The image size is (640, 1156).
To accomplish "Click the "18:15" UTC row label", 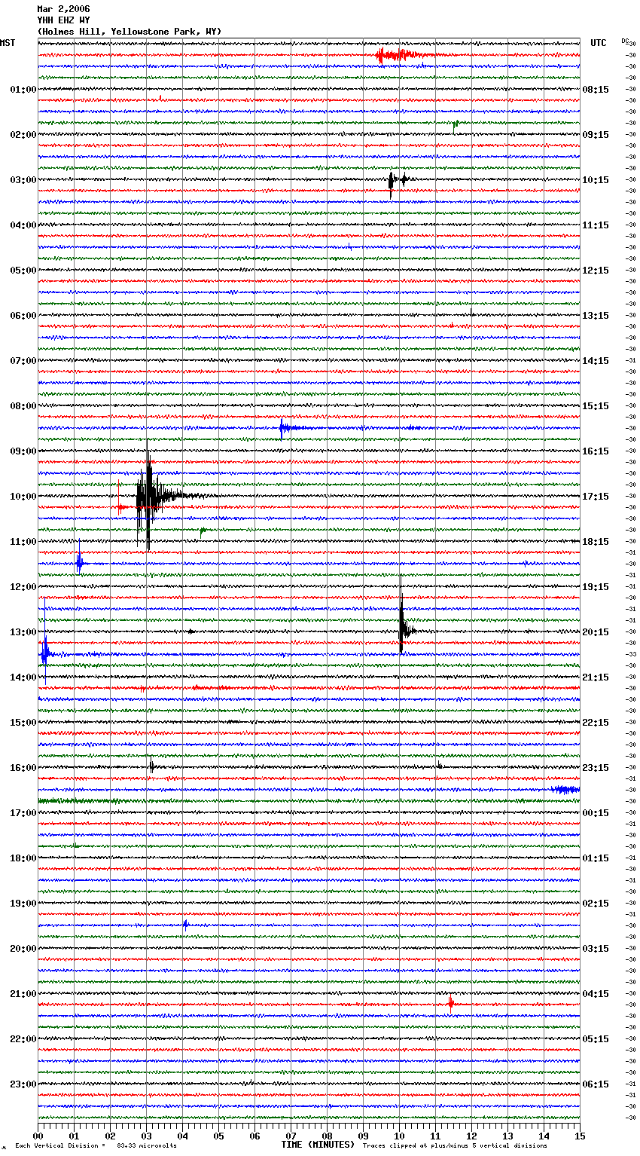I will tap(596, 542).
